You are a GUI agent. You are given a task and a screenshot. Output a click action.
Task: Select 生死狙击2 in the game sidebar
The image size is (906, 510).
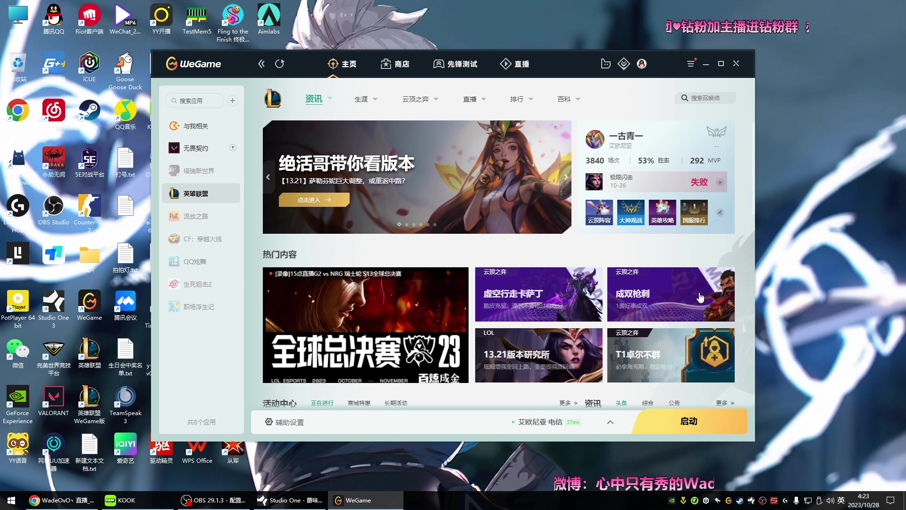[201, 284]
